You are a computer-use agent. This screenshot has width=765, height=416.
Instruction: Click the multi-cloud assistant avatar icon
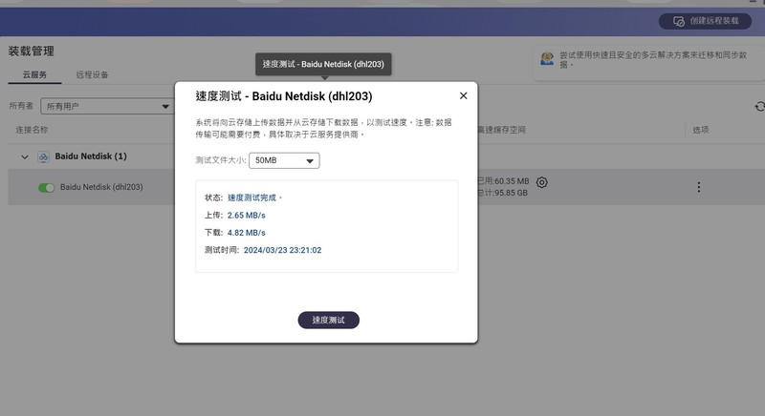point(547,59)
